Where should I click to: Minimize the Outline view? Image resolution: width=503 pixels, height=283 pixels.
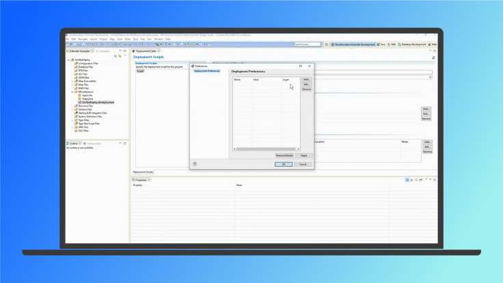(x=120, y=143)
